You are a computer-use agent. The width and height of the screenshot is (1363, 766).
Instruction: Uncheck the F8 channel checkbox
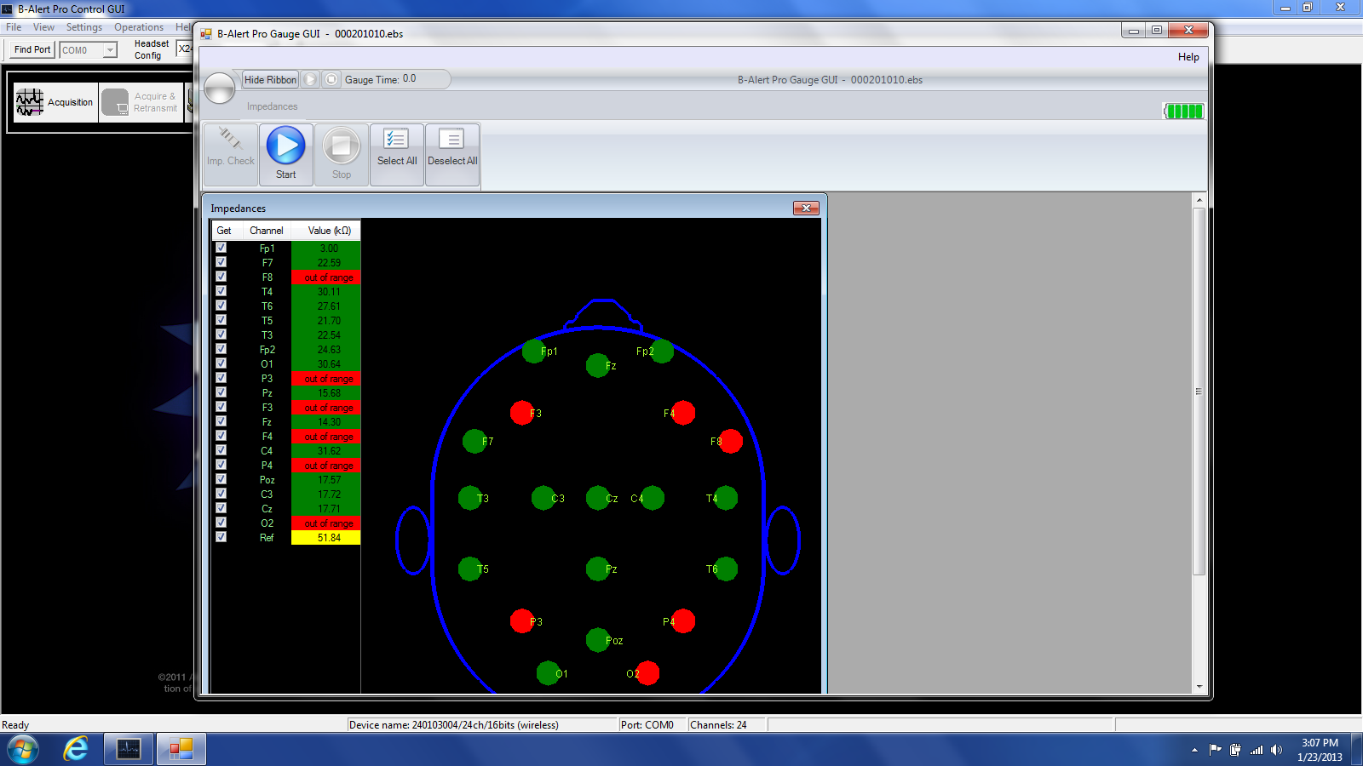221,277
